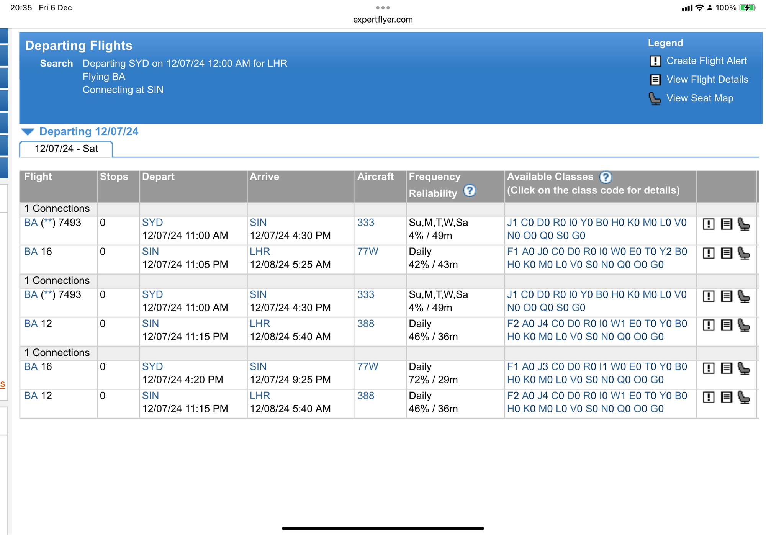Click the Reliability help question mark
Screen dimensions: 766x535
tap(470, 191)
